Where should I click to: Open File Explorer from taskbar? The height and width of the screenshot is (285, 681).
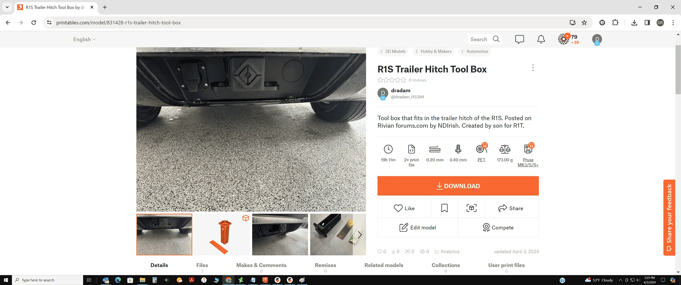[142, 280]
